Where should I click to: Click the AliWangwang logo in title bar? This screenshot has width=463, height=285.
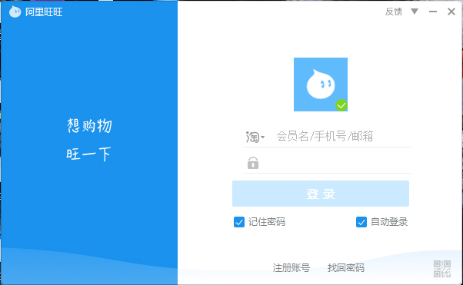(x=15, y=12)
